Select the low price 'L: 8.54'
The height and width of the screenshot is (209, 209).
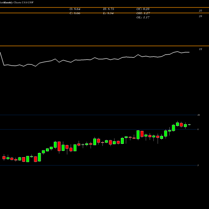[x=108, y=13]
